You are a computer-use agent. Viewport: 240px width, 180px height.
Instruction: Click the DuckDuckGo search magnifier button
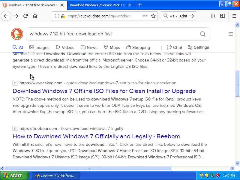click(203, 34)
